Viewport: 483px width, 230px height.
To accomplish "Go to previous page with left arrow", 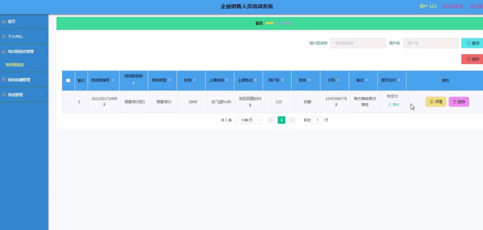I will tap(271, 120).
